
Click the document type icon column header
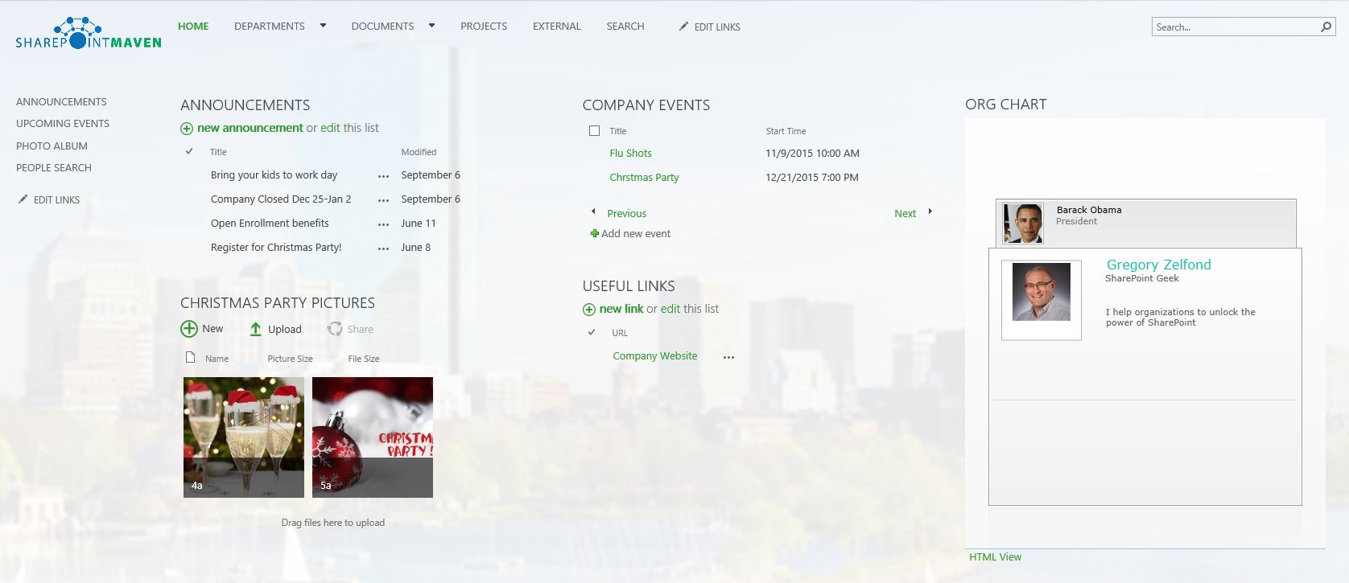[191, 358]
